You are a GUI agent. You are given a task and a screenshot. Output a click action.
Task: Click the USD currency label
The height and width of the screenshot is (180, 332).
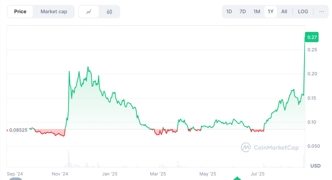pos(315,166)
